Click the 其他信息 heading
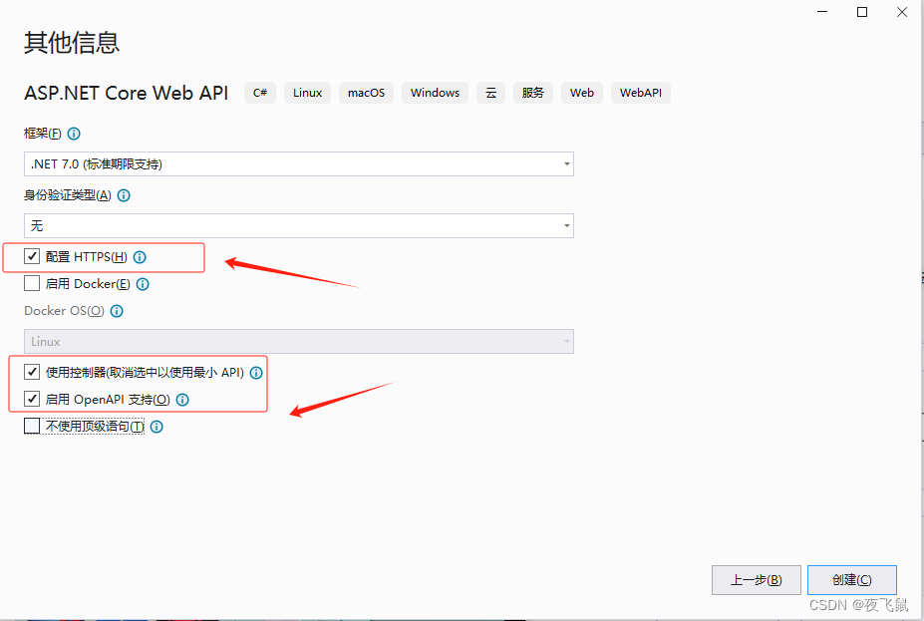This screenshot has height=621, width=924. click(72, 43)
